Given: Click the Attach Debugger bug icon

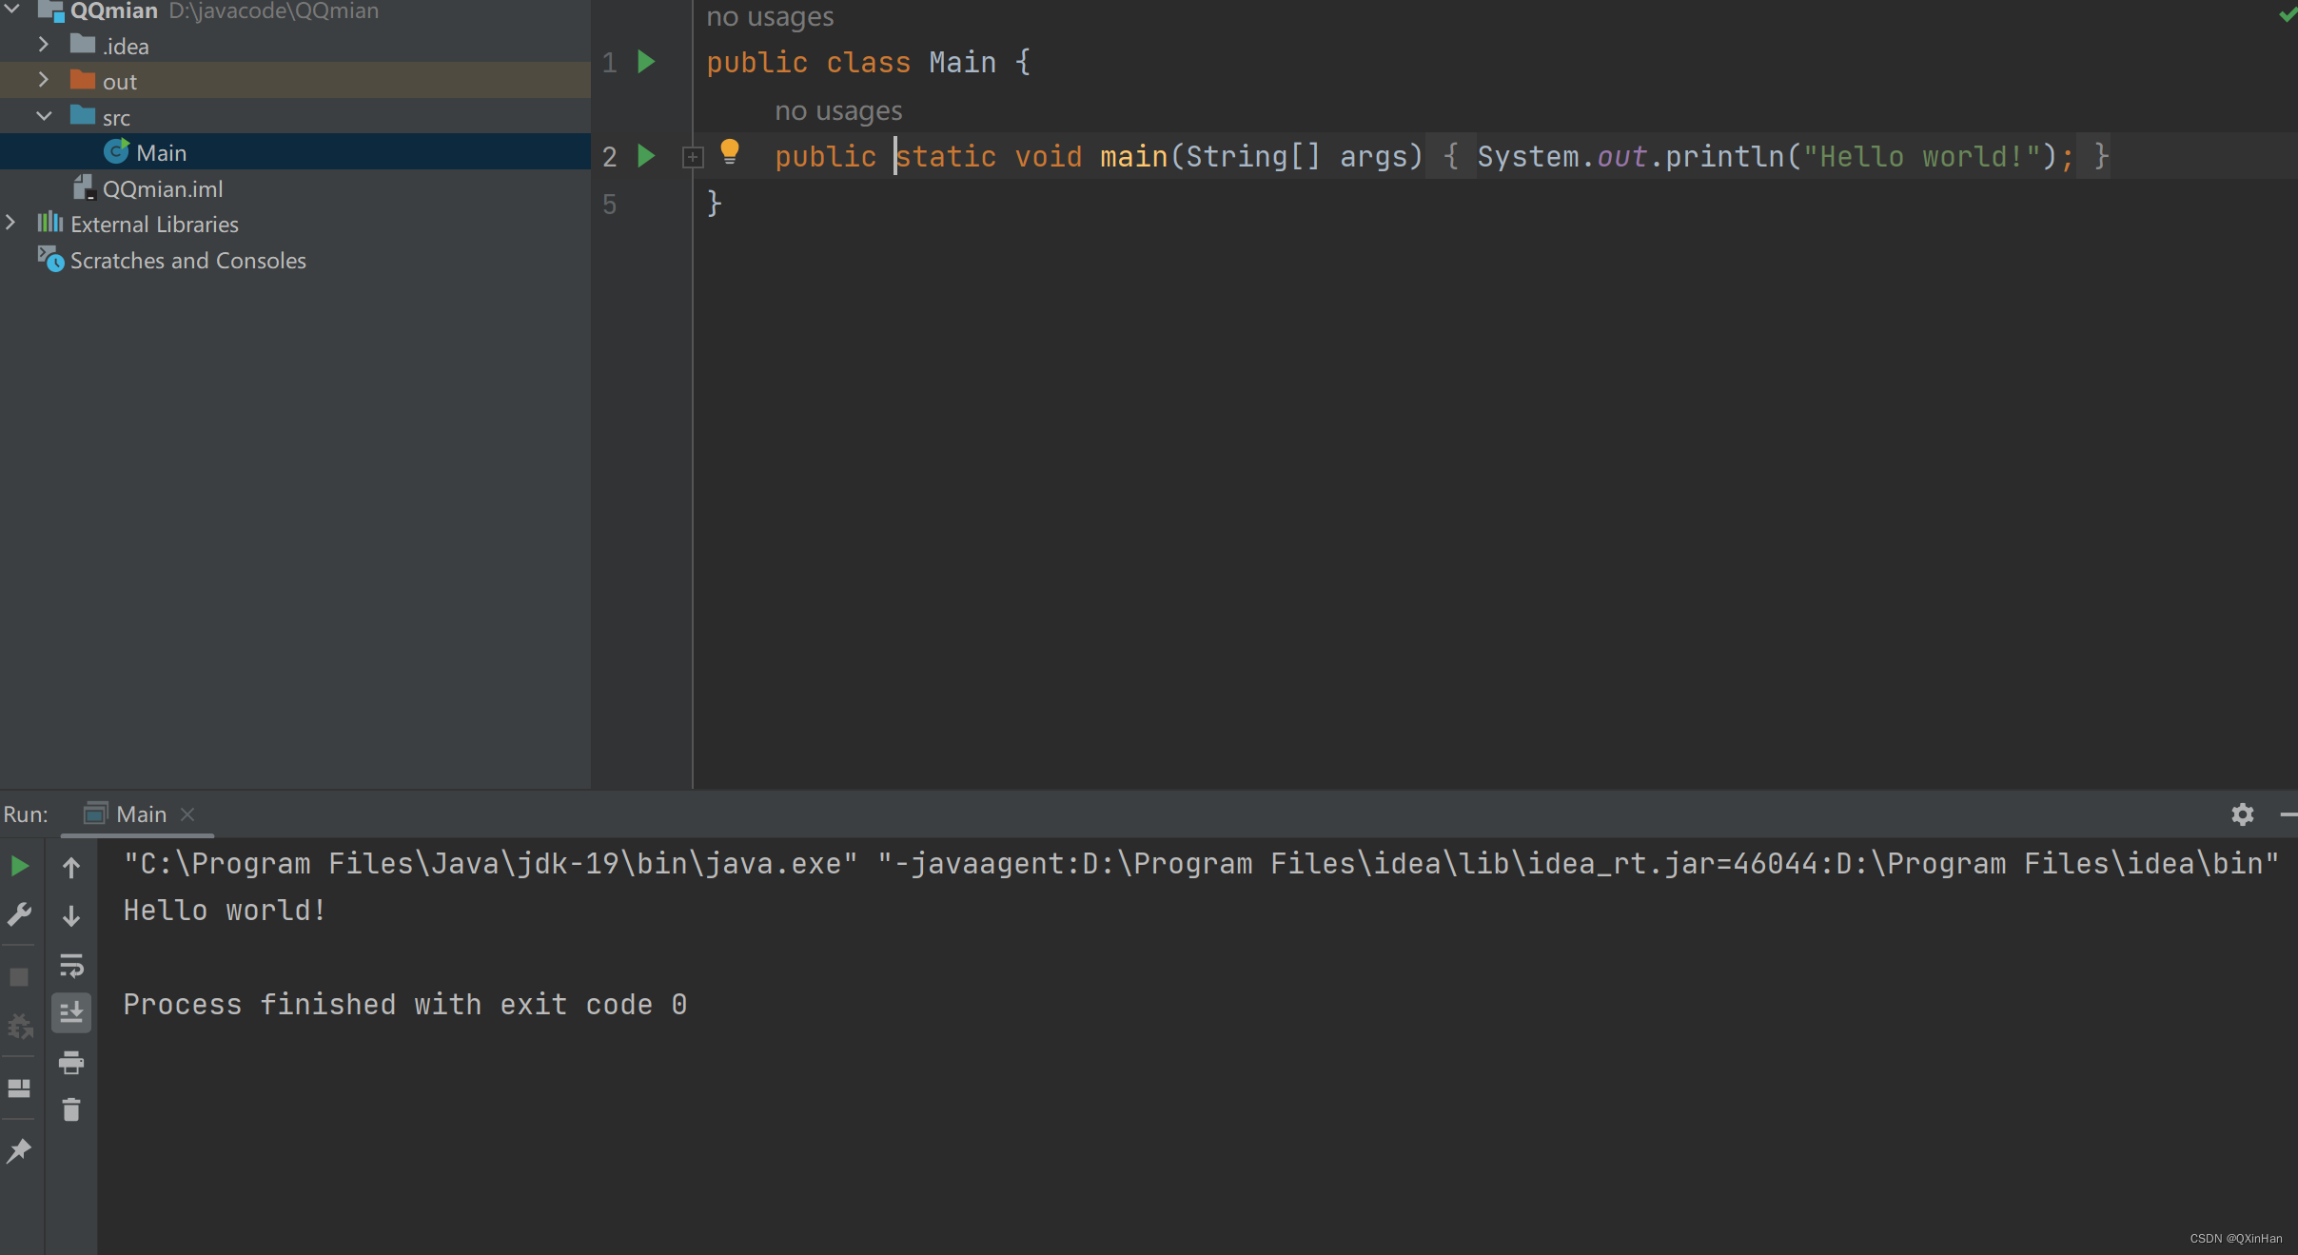Looking at the screenshot, I should pos(19,1027).
